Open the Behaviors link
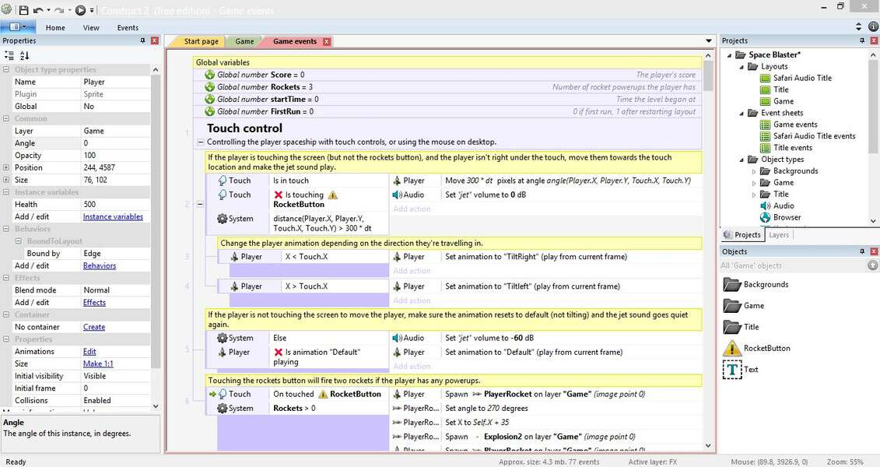The height and width of the screenshot is (467, 880). pos(100,265)
